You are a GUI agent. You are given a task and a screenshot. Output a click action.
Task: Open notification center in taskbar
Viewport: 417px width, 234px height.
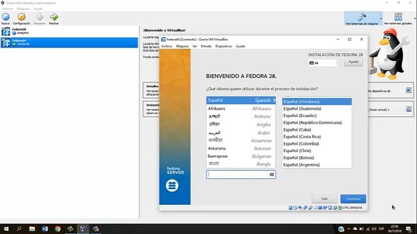tap(409, 229)
